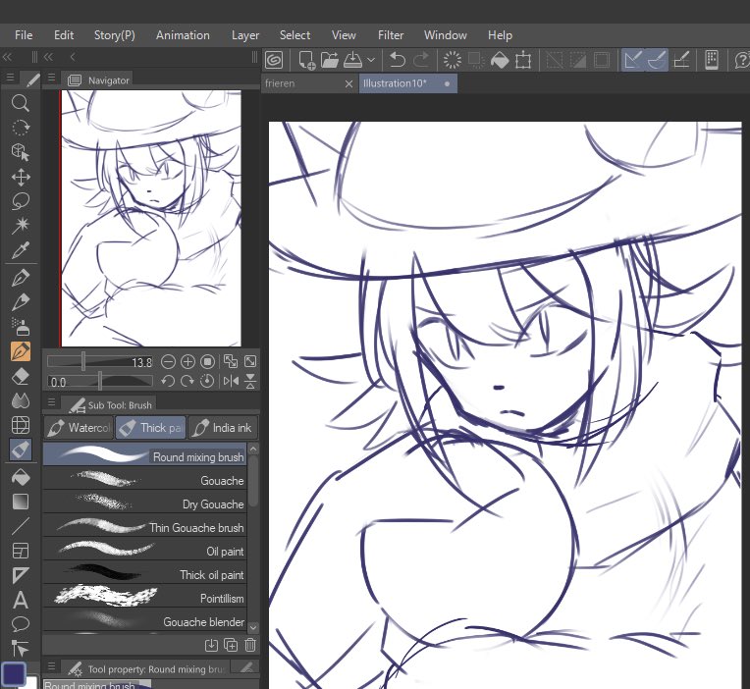
Task: Open Clip Studio launcher icon
Action: pyautogui.click(x=274, y=60)
